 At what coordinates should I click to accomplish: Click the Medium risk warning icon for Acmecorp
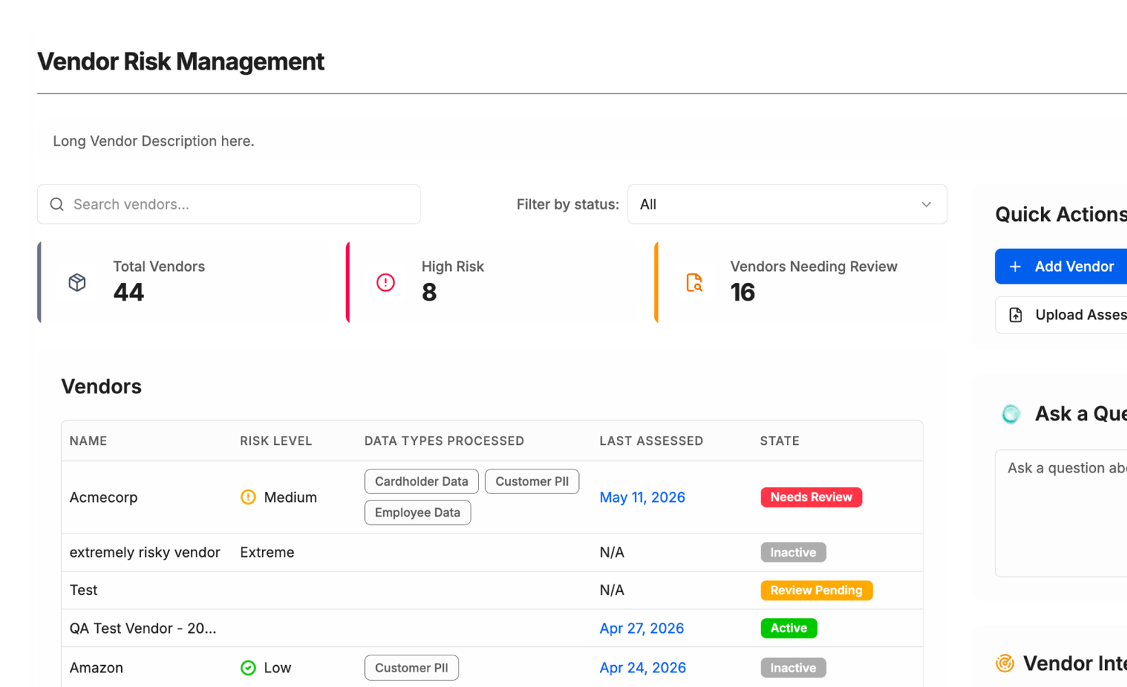(x=248, y=497)
